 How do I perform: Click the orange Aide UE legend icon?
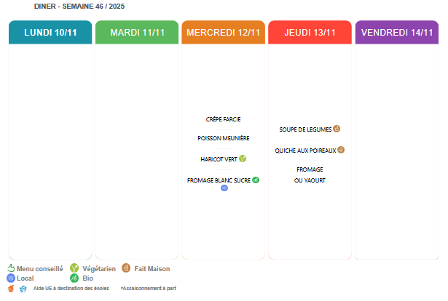[x=11, y=289]
